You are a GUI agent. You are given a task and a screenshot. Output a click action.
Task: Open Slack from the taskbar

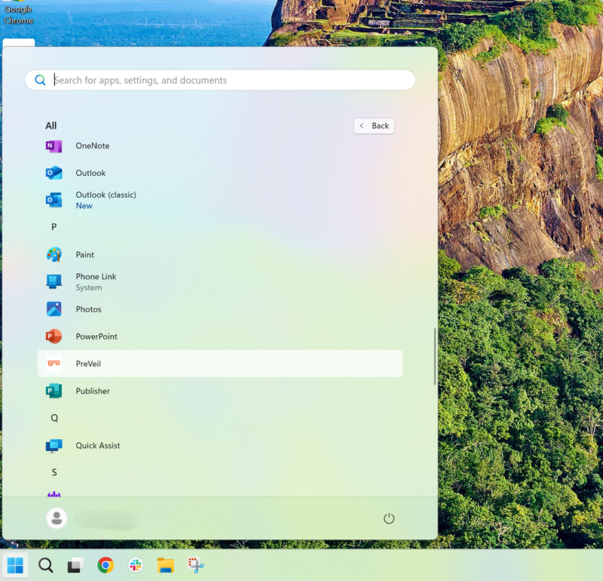coord(135,564)
